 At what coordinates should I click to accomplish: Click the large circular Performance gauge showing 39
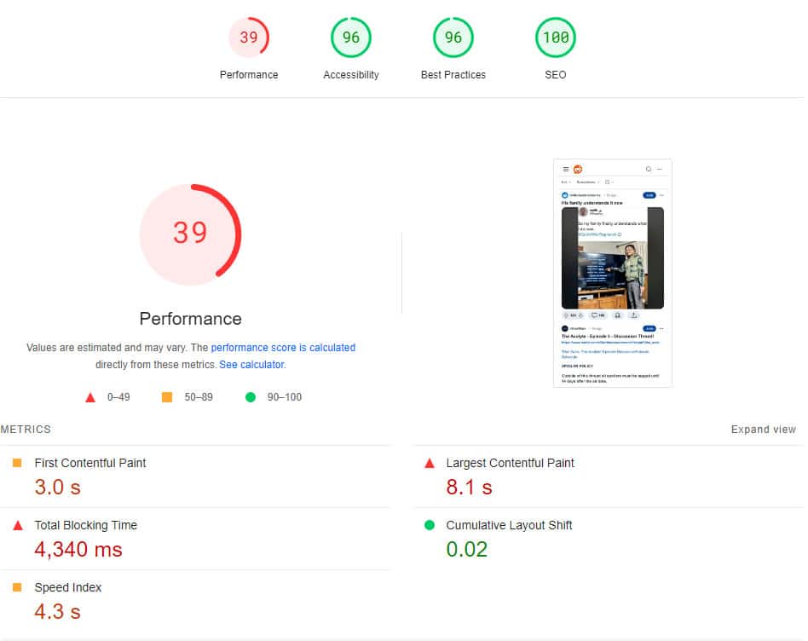pyautogui.click(x=190, y=234)
